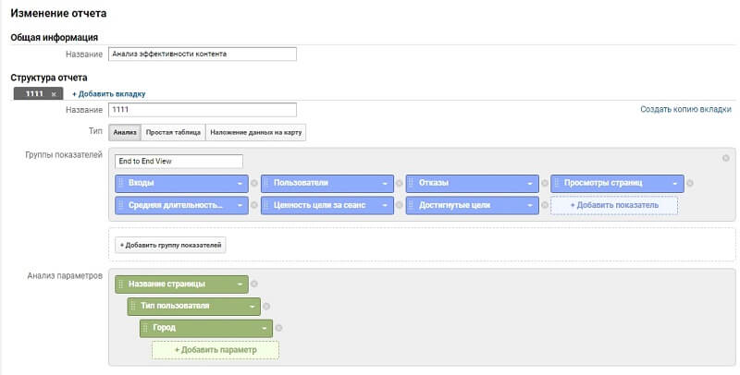
Task: Expand the Тип пользователя dimension dropdown
Action: 253,306
